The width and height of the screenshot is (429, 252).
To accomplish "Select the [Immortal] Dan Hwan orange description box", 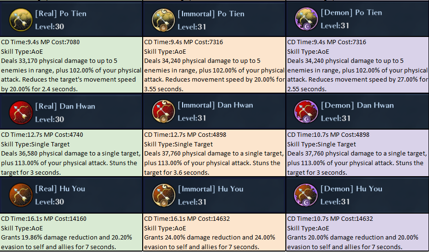I will (214, 154).
